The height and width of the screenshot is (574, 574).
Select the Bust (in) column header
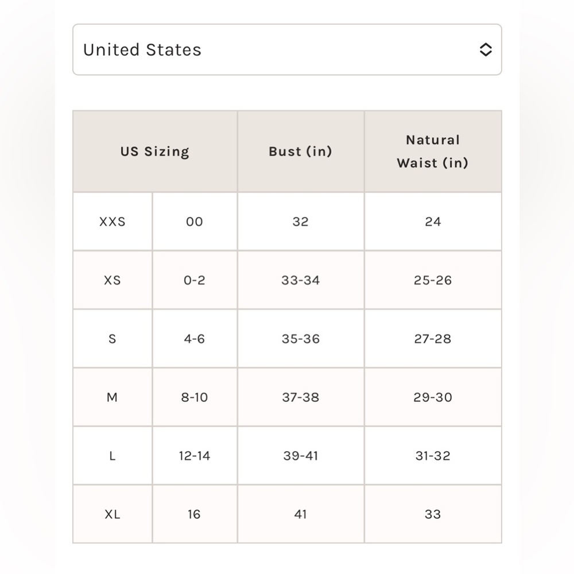pos(301,151)
